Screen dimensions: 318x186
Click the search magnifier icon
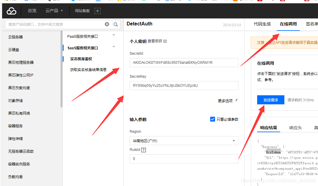(116, 24)
